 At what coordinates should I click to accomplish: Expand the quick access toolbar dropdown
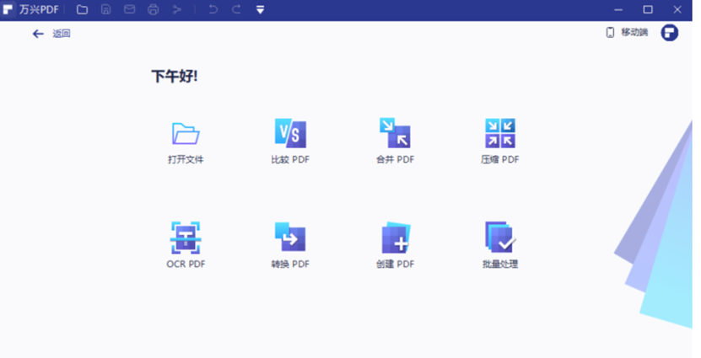click(x=260, y=9)
